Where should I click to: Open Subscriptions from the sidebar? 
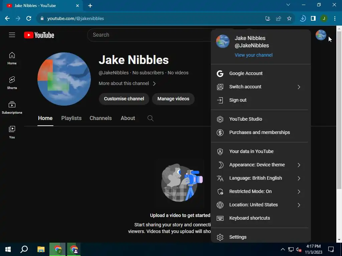[x=12, y=108]
